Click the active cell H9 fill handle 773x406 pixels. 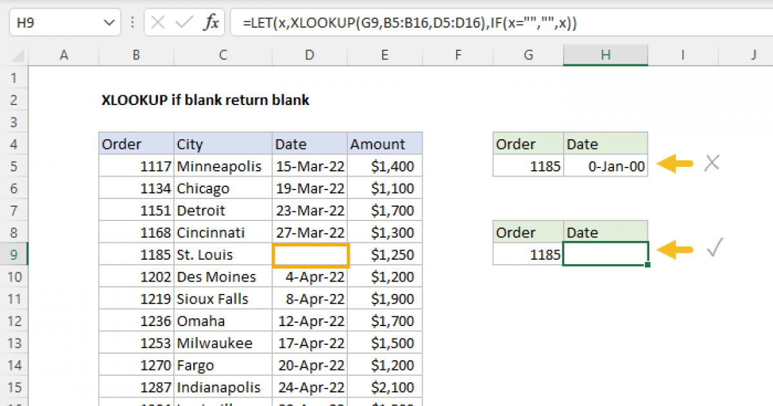pos(647,265)
